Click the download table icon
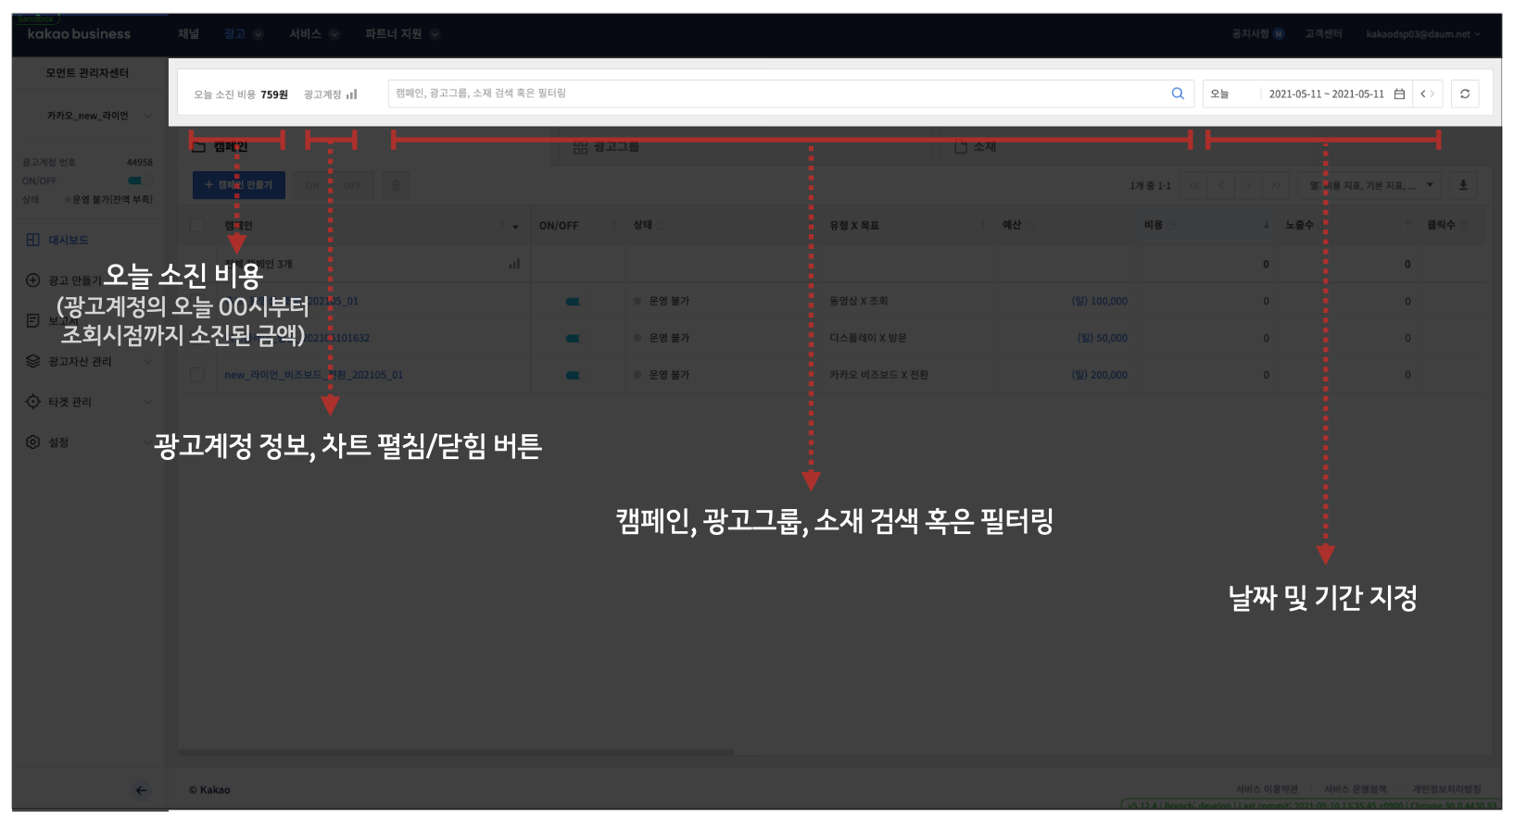 pyautogui.click(x=1463, y=185)
